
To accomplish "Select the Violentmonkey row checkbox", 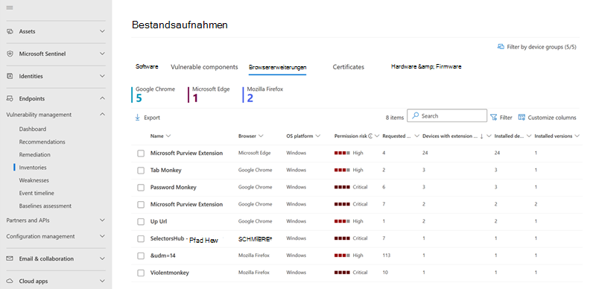I will pyautogui.click(x=141, y=273).
